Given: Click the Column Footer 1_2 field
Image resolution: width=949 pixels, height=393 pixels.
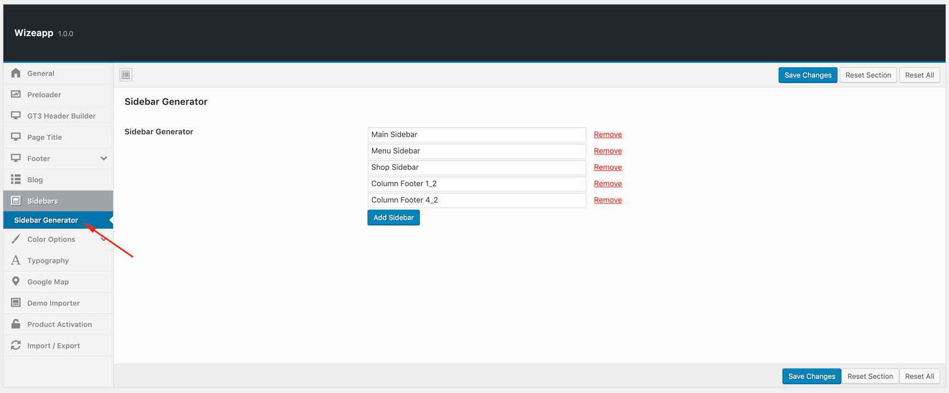Looking at the screenshot, I should pos(477,184).
